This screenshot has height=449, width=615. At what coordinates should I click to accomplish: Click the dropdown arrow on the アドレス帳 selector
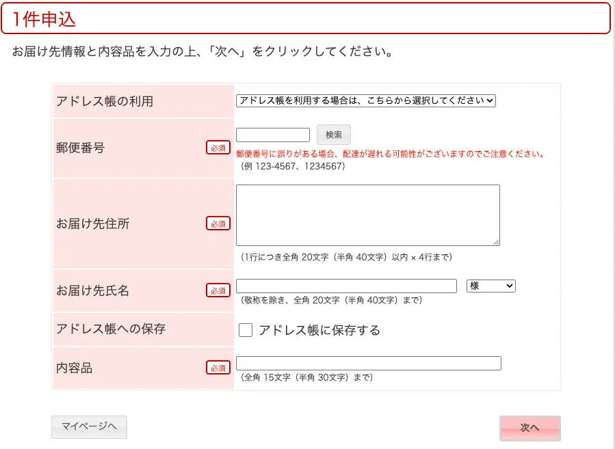tap(490, 100)
